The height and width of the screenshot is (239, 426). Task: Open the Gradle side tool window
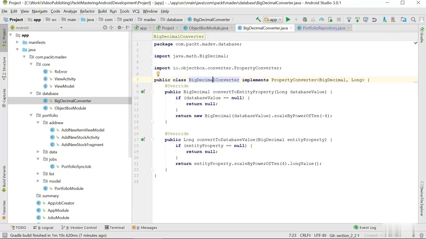tap(422, 36)
